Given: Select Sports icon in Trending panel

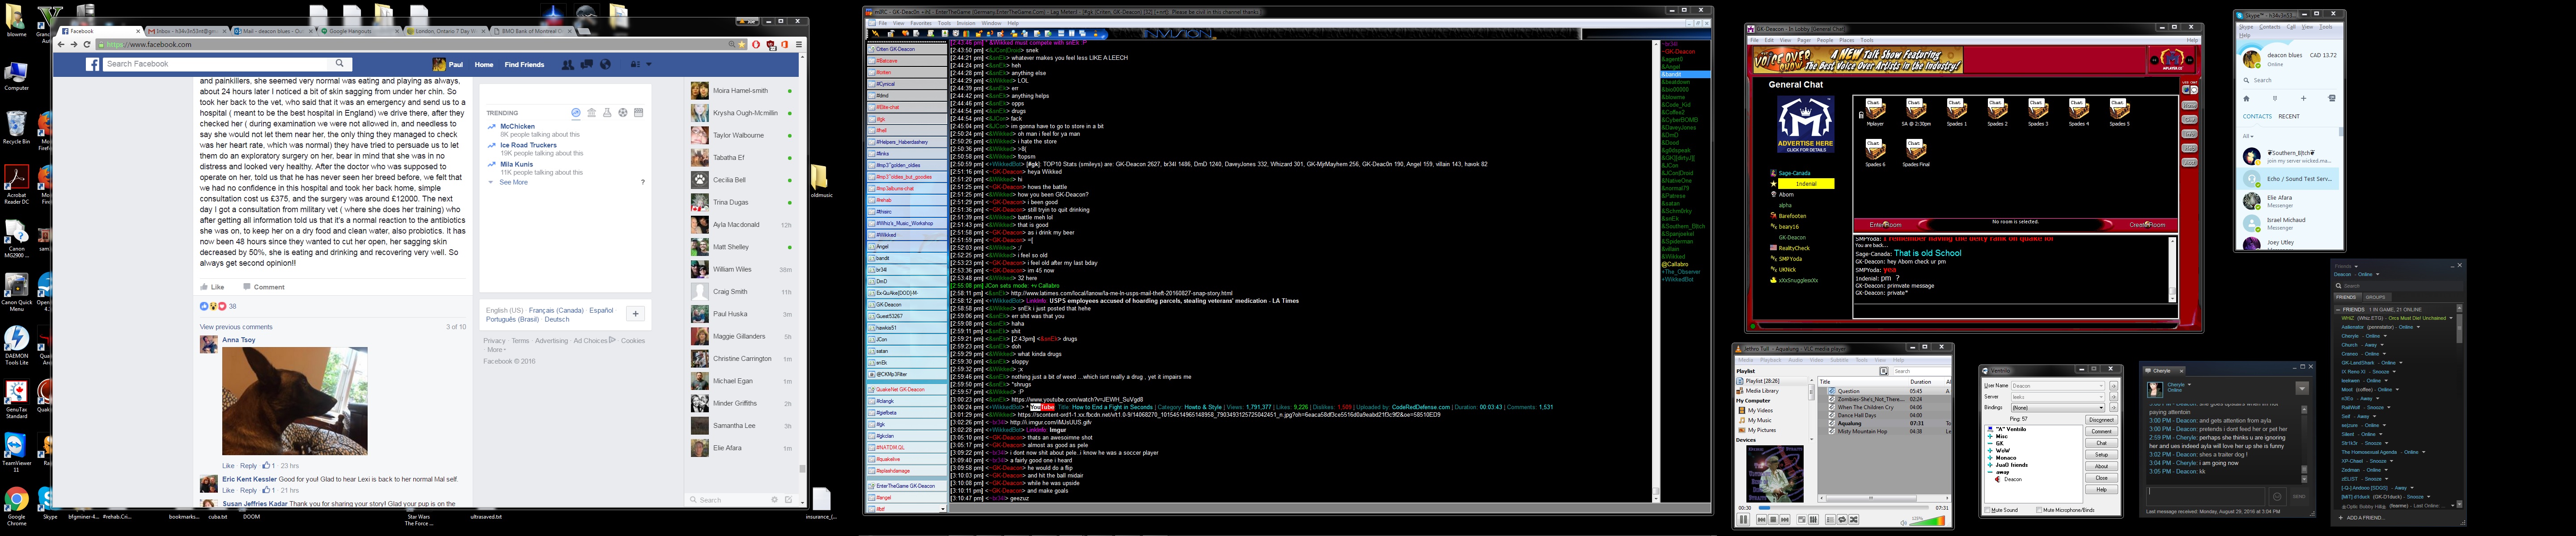Looking at the screenshot, I should click(623, 113).
